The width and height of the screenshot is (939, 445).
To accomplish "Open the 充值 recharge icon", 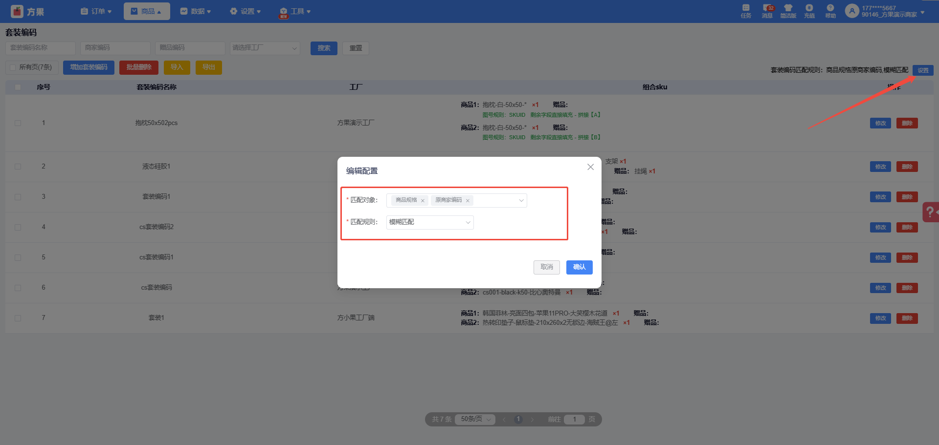I will (809, 8).
